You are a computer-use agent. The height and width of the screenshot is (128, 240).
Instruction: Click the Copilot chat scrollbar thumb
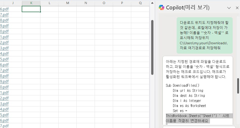(x=238, y=86)
